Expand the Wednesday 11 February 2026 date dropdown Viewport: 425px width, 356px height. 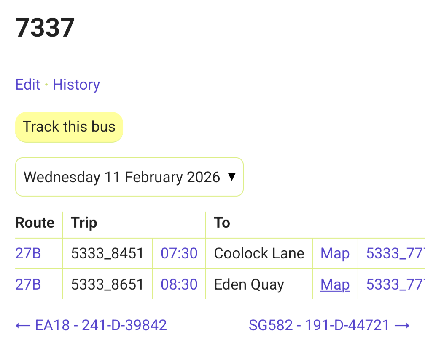pyautogui.click(x=129, y=177)
